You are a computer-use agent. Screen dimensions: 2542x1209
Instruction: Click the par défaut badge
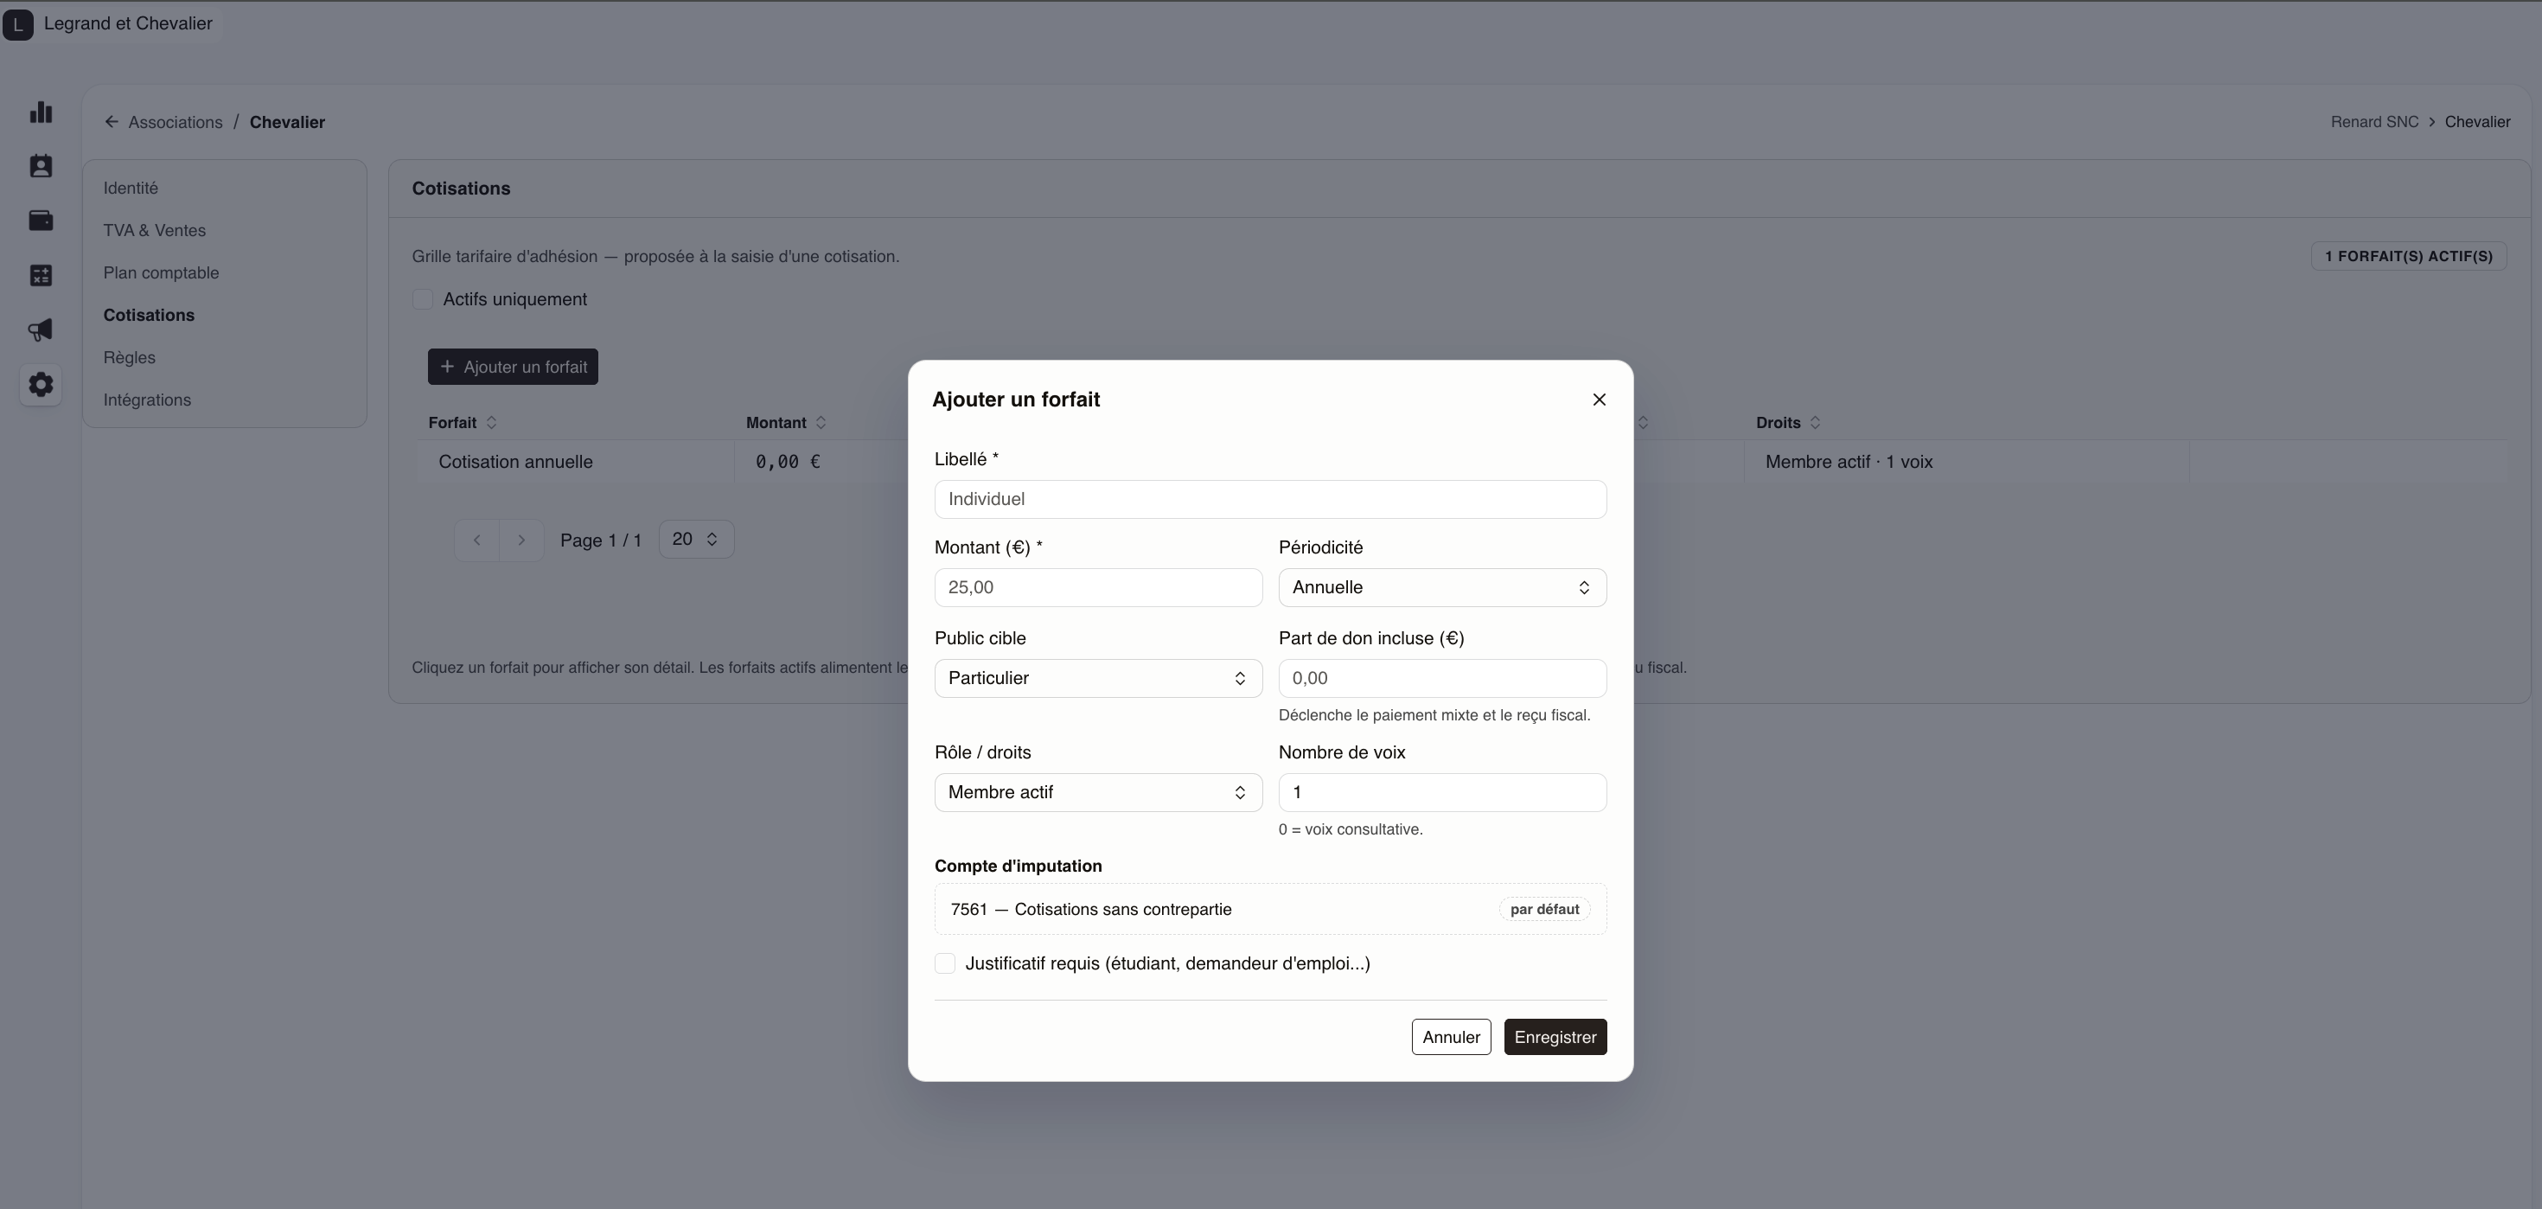tap(1544, 910)
